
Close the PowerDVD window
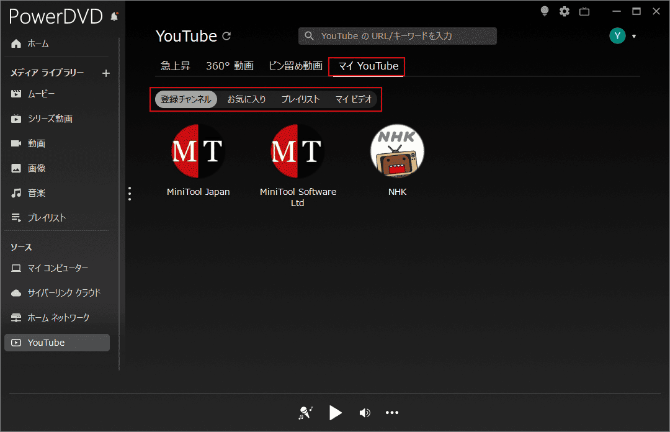click(656, 12)
